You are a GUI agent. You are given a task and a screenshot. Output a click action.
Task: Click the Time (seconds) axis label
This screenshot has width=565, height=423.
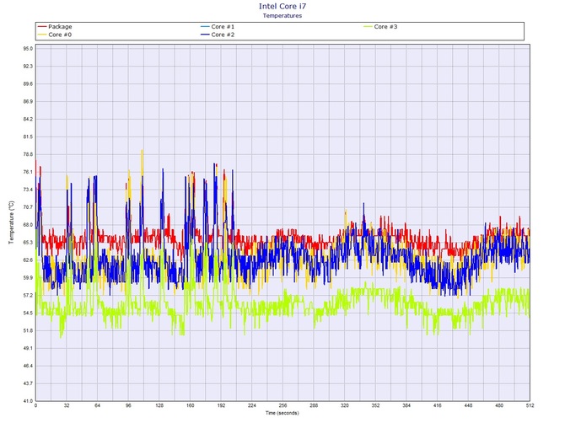click(282, 413)
